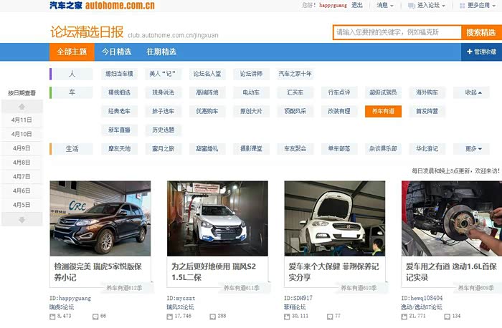Click the grid icon beside 更多应用

(462, 5)
